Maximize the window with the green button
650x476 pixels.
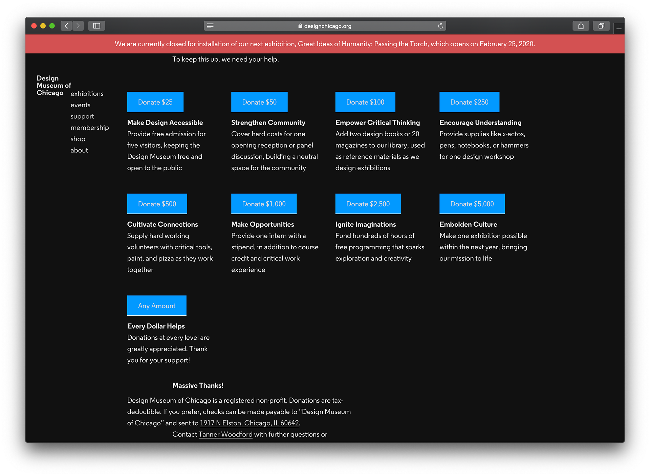pyautogui.click(x=52, y=26)
